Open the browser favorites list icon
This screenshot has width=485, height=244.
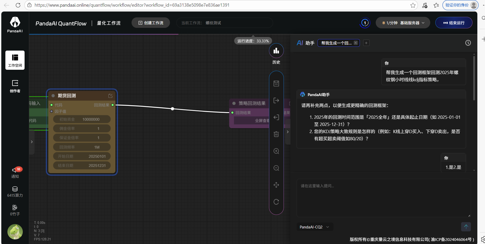pyautogui.click(x=436, y=5)
